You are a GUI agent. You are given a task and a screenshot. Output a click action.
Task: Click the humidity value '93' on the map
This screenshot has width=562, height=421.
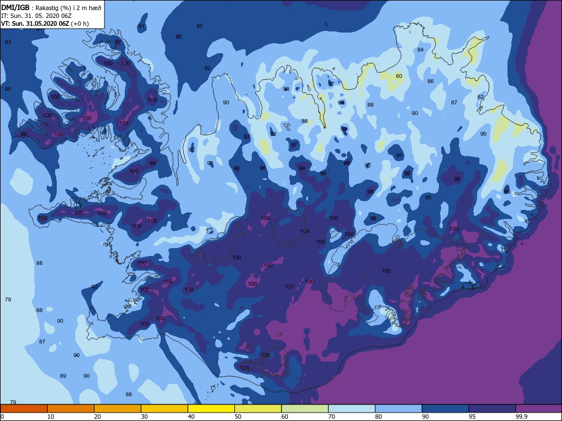point(8,42)
